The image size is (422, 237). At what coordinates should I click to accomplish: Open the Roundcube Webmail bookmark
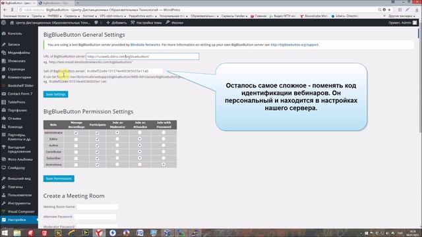click(314, 16)
